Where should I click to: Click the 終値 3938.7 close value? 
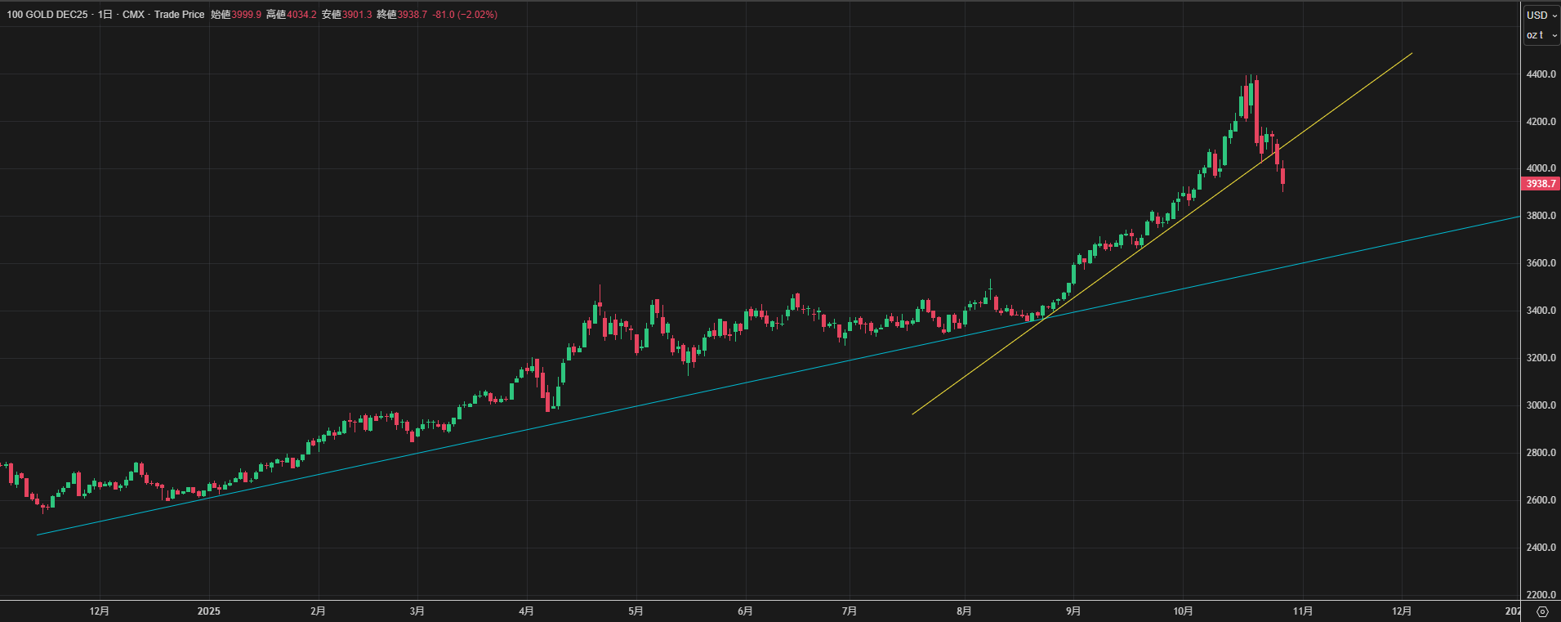[x=412, y=15]
